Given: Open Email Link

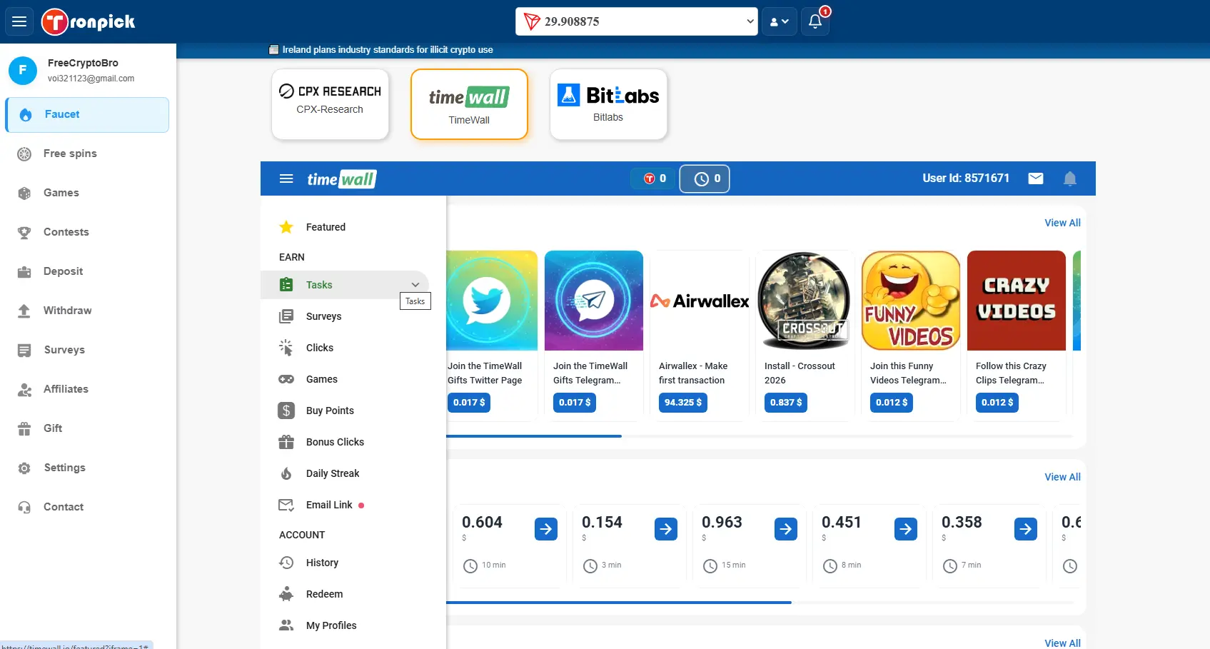Looking at the screenshot, I should point(345,505).
